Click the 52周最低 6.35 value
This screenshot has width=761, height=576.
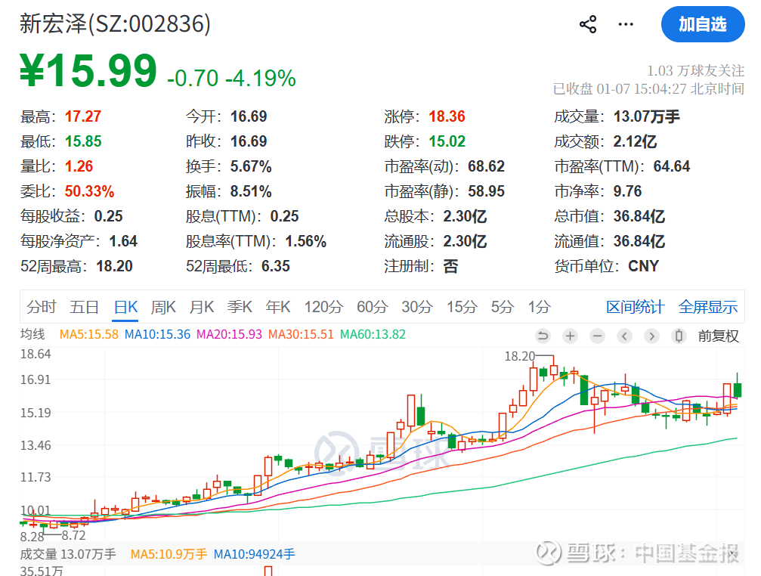276,266
